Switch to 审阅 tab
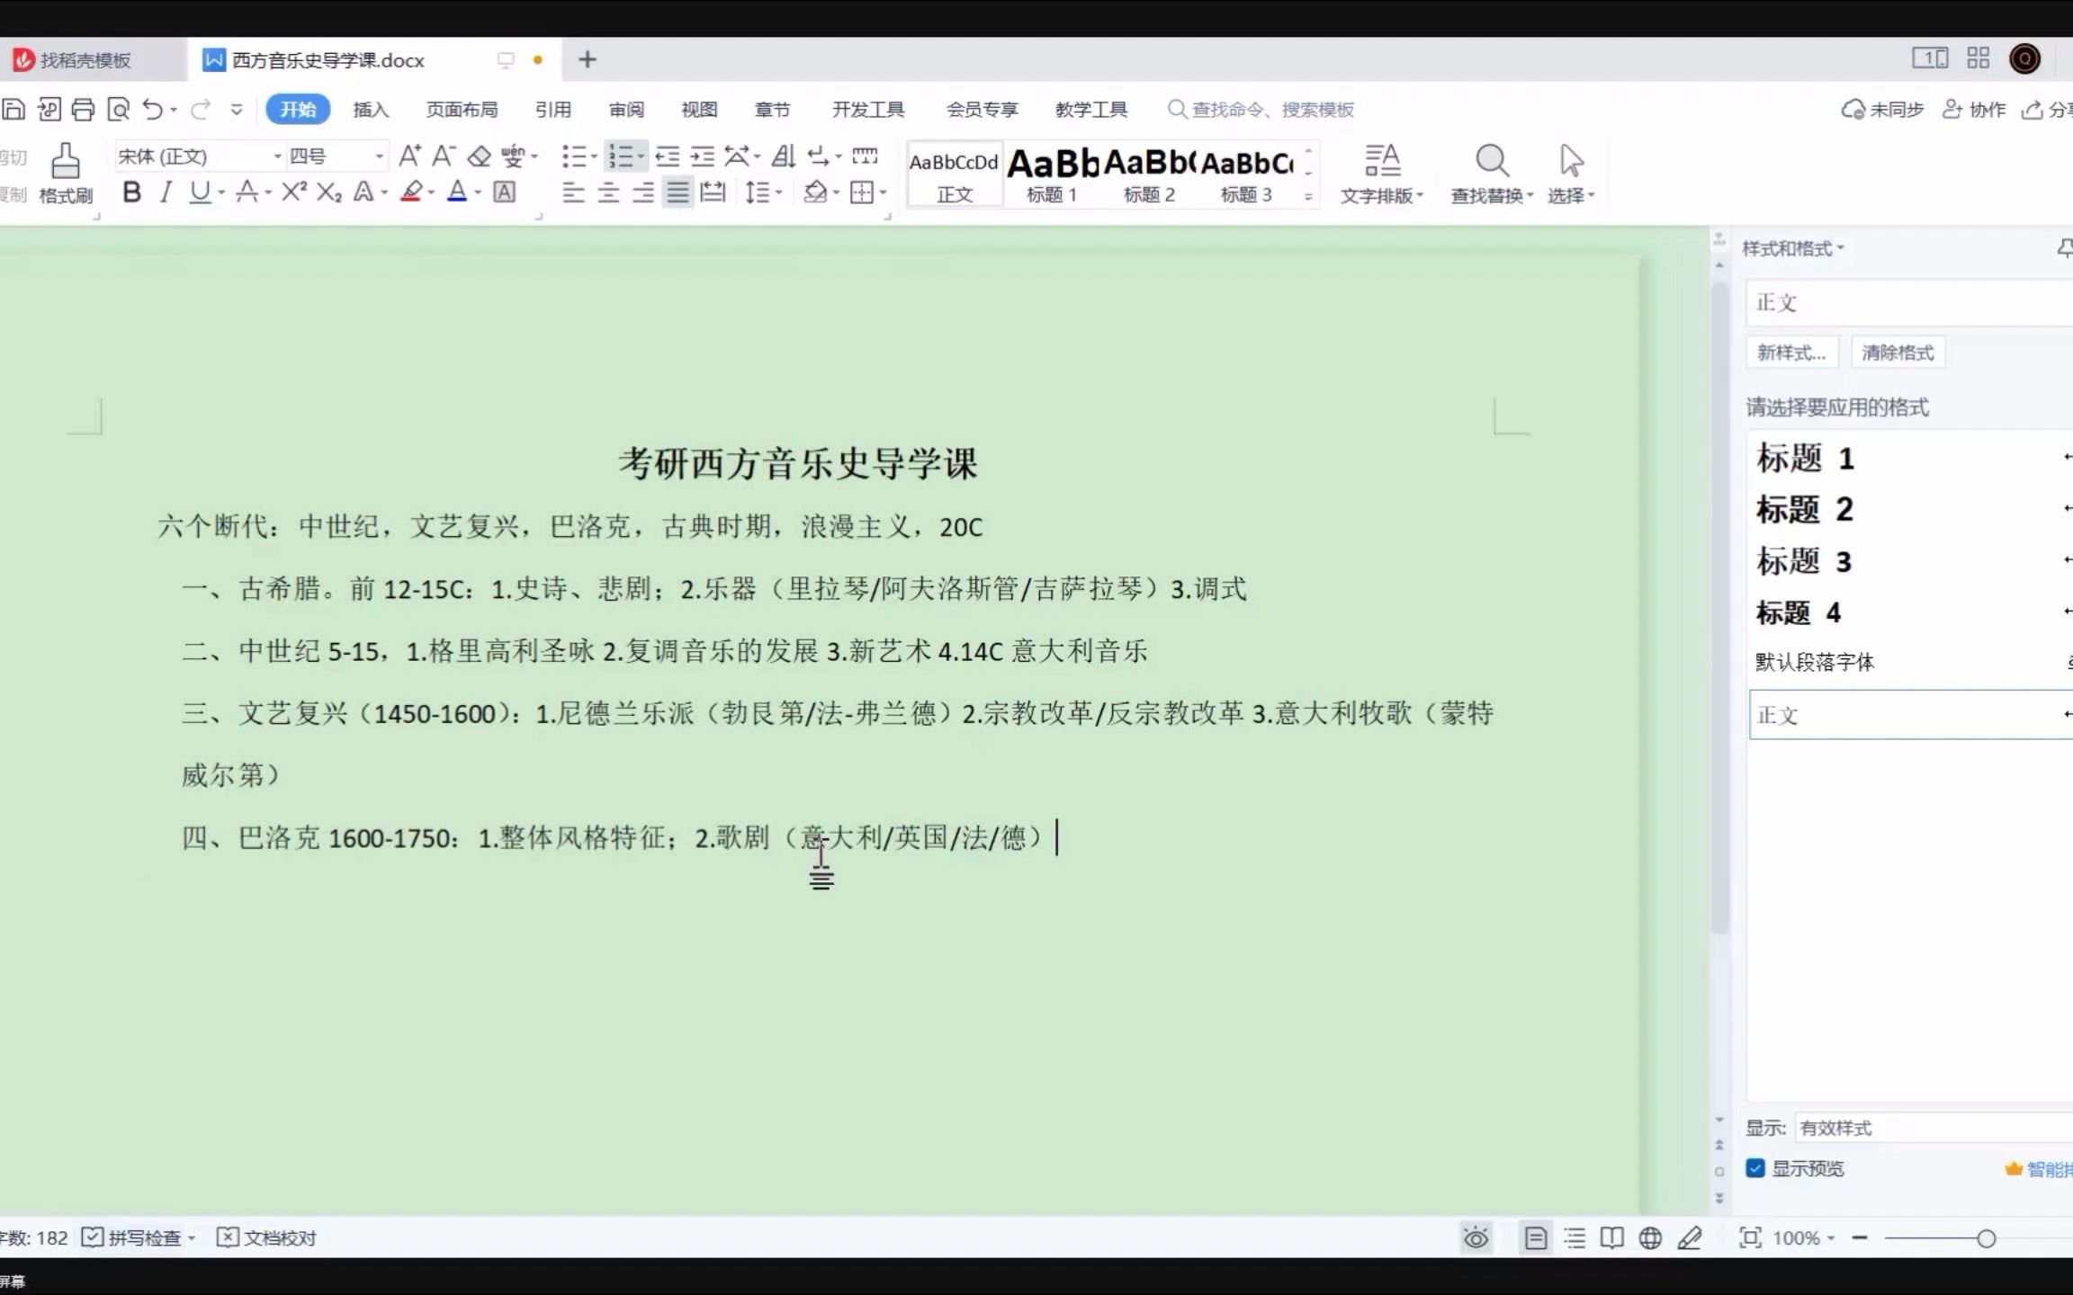The height and width of the screenshot is (1295, 2073). pos(626,109)
